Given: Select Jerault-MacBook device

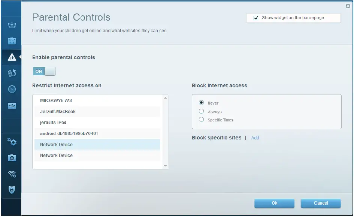Looking at the screenshot, I should click(x=97, y=112).
